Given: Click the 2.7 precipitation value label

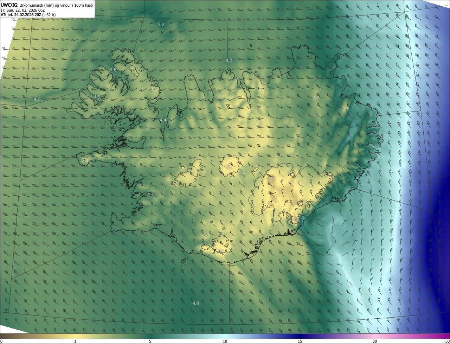Looking at the screenshot, I should pos(316,97).
